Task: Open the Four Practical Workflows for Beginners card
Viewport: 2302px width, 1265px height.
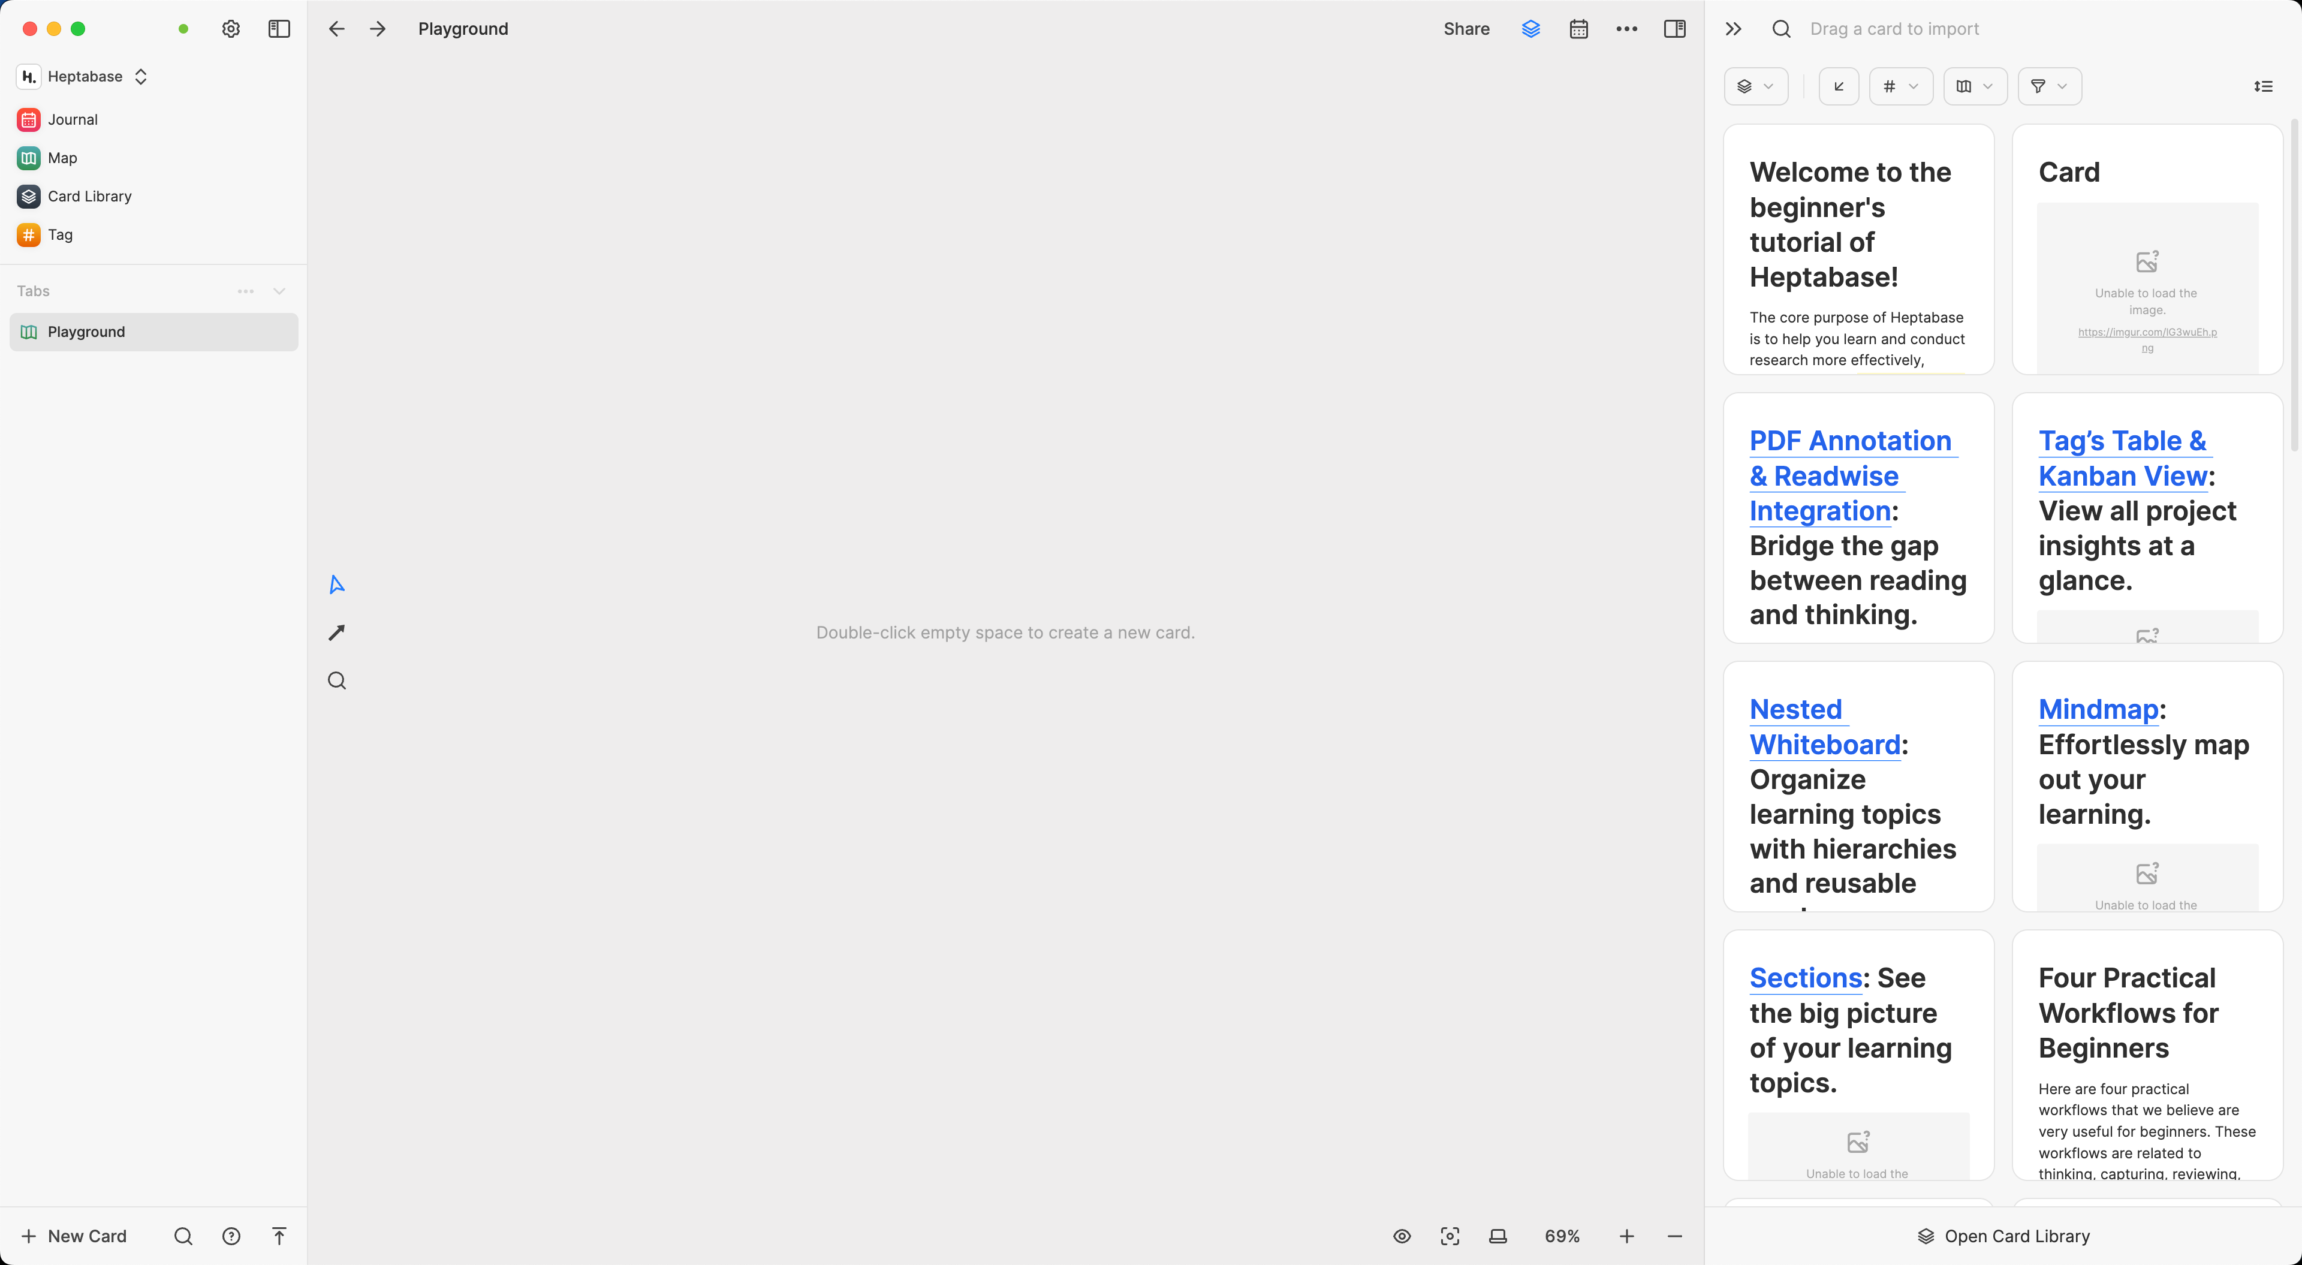Action: pyautogui.click(x=2147, y=1055)
